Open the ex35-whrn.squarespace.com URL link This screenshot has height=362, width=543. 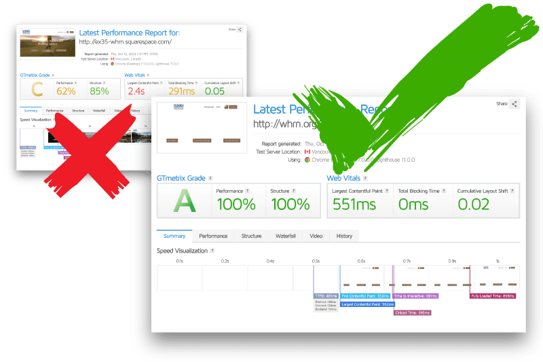[x=126, y=42]
